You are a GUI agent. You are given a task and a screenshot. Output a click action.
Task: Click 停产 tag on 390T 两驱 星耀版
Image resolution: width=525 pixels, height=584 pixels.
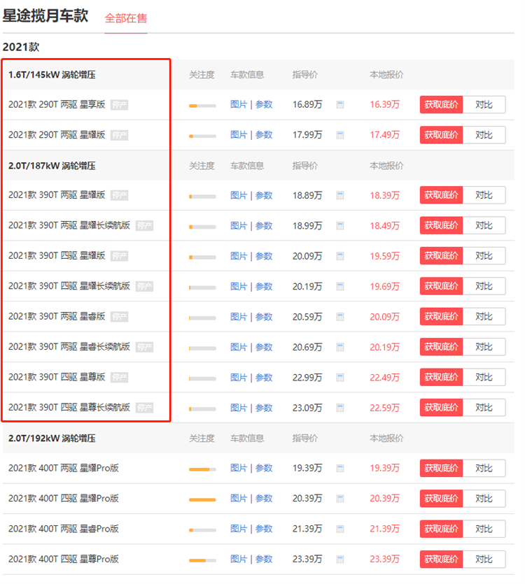119,195
